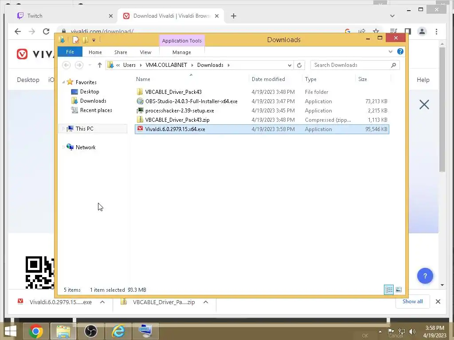
Task: Select the VBCABLE_Driver_Pack43 folder icon
Action: 140,92
